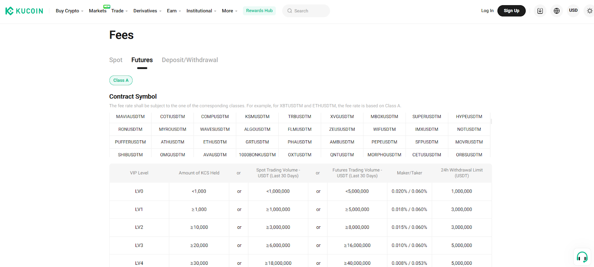Click the 24h Withdrawal Limit column header

pos(462,173)
